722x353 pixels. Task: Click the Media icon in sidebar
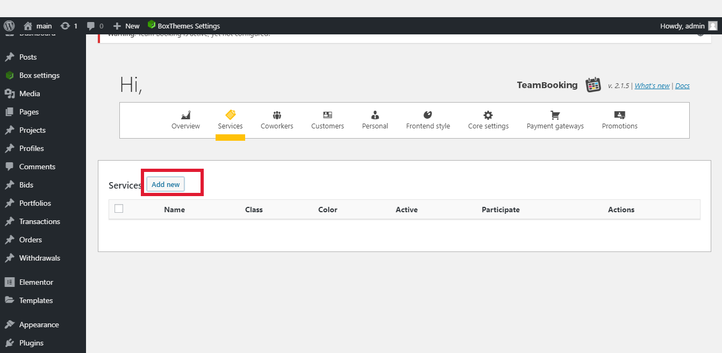pyautogui.click(x=10, y=93)
